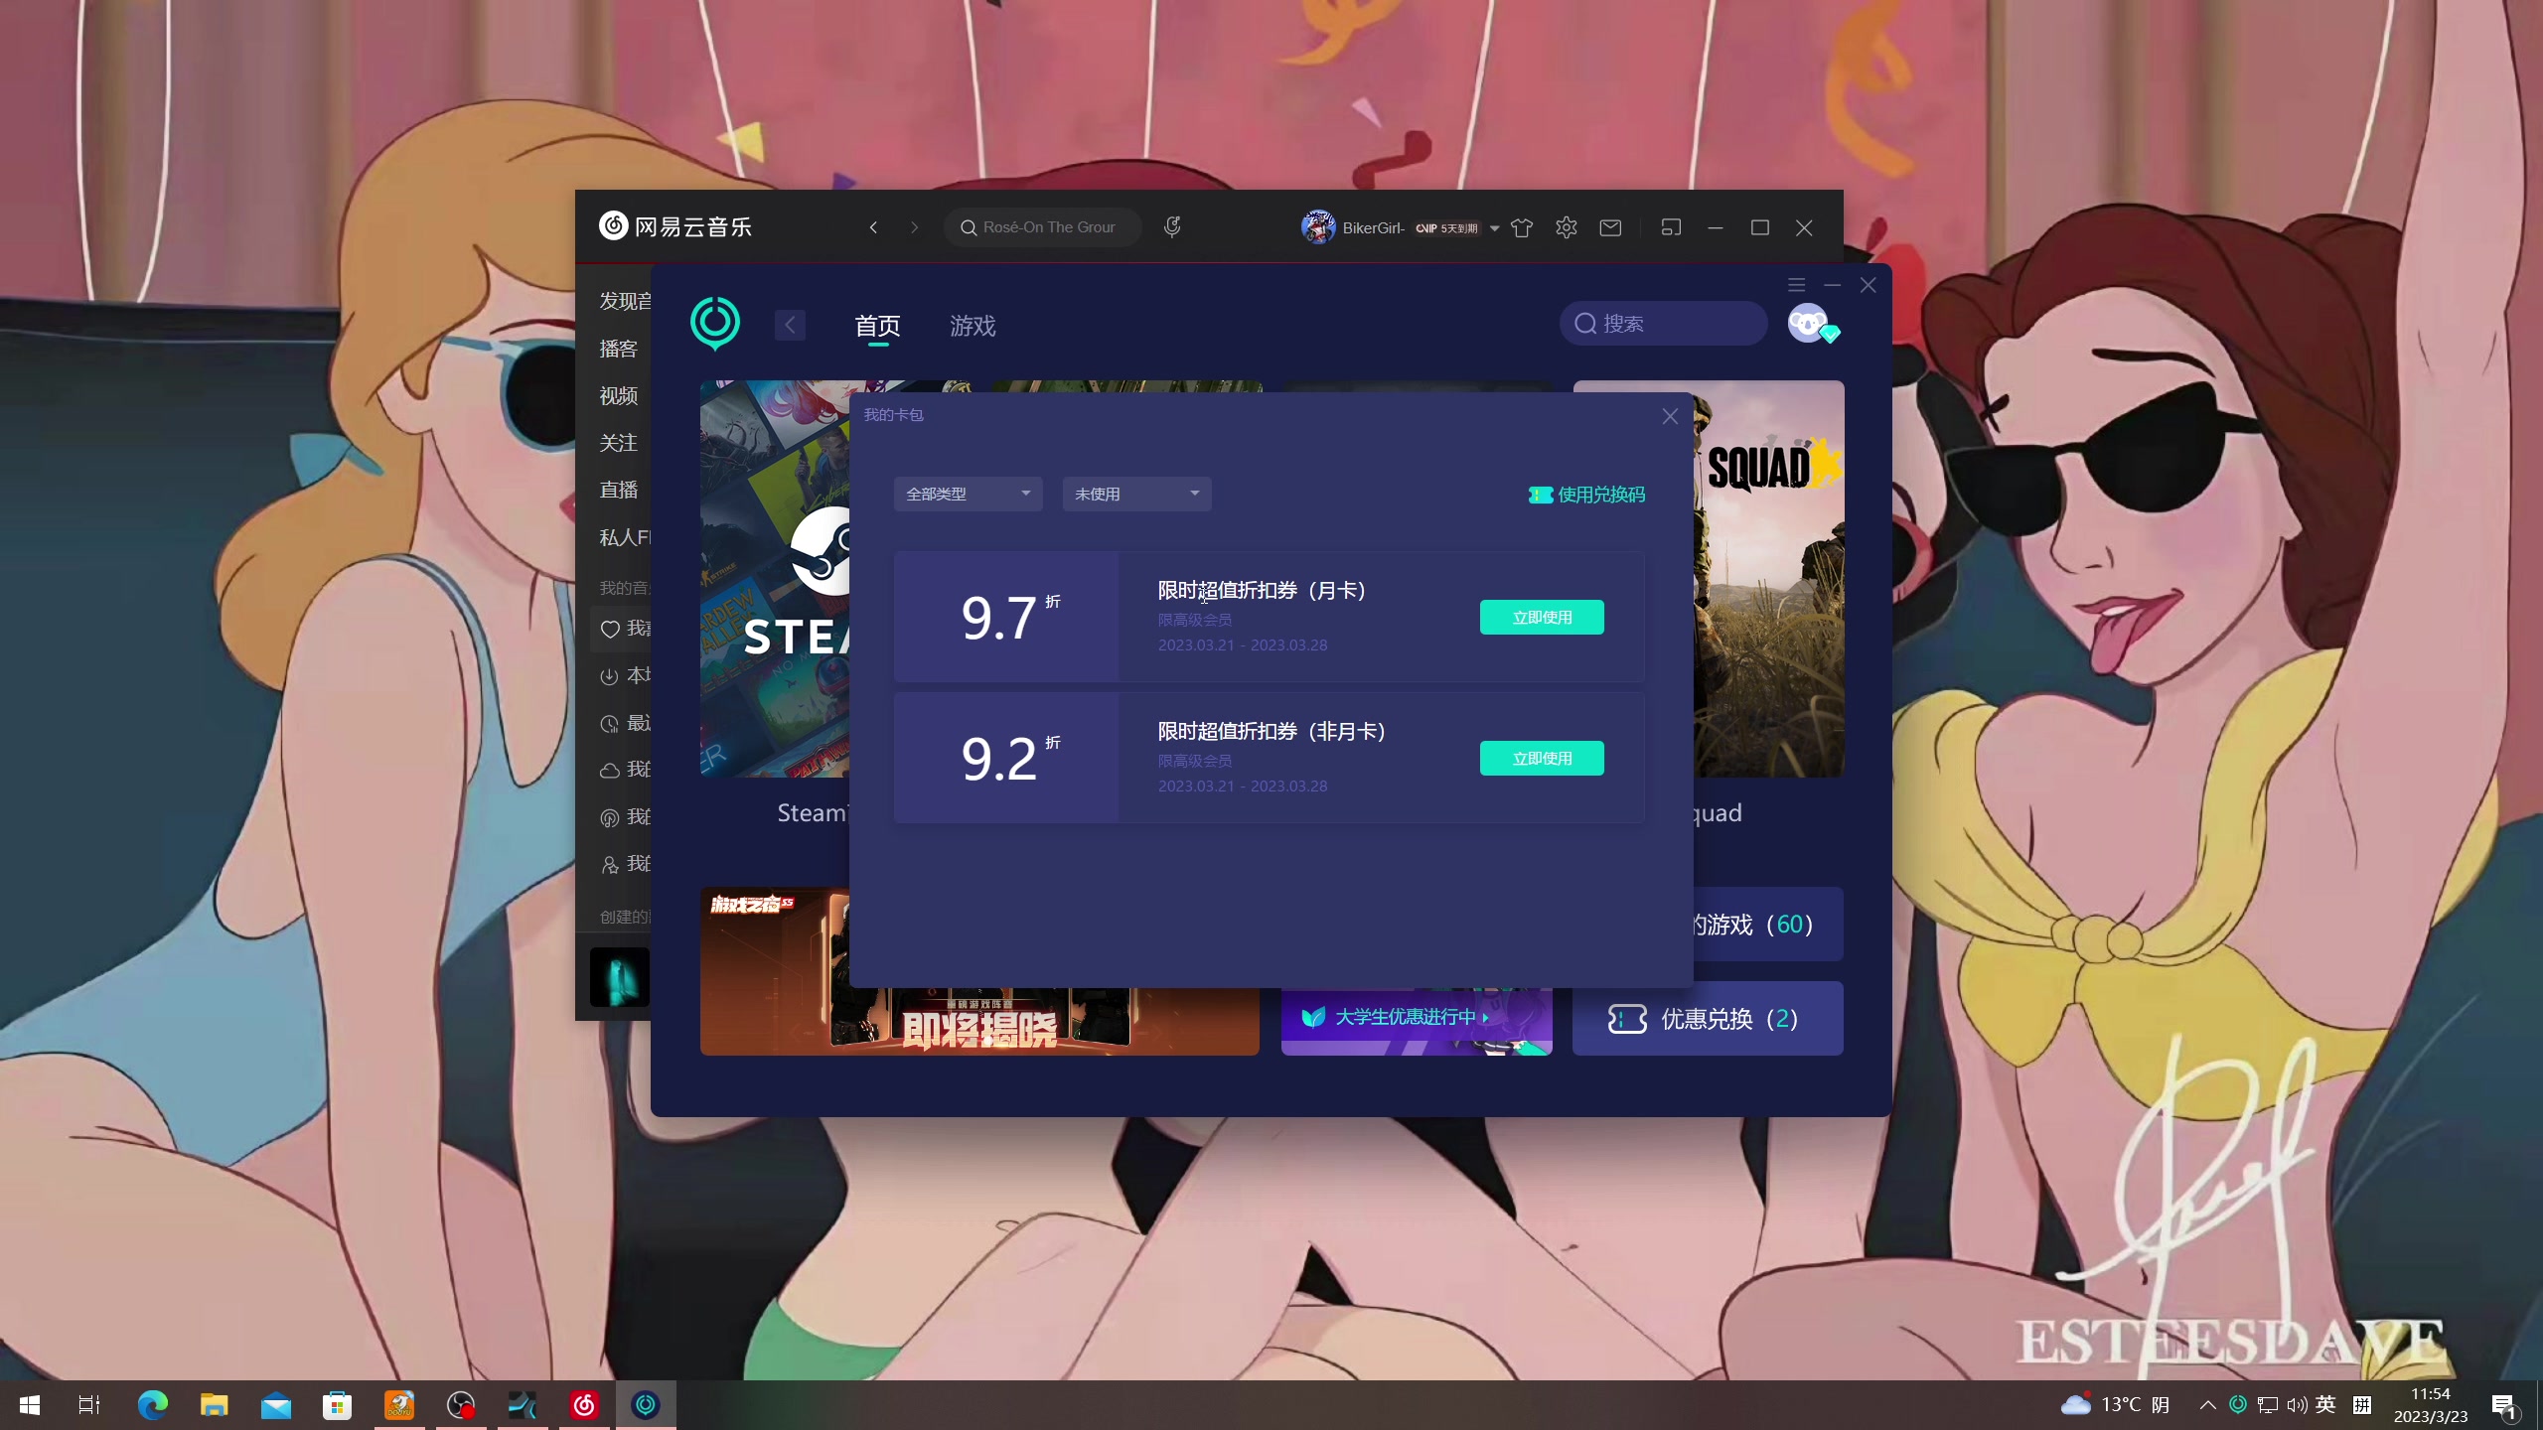Open voice recognition microphone icon
Viewport: 2543px width, 1430px height.
pos(1172,227)
